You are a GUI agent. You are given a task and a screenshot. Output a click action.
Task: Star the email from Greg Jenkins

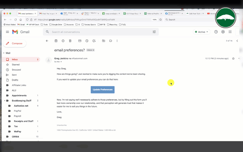tap(233, 58)
